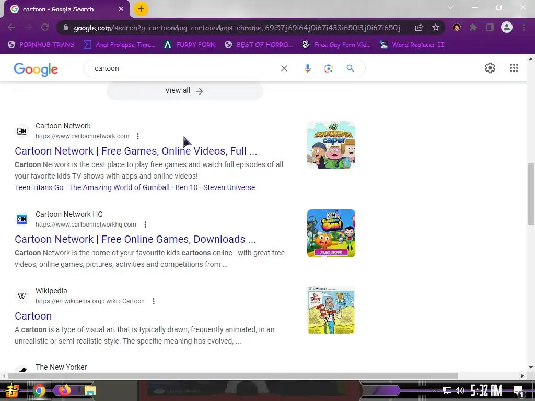Viewport: 535px width, 401px height.
Task: Click the scroll-right arrow of horizontal scrollbar
Action: click(x=522, y=376)
